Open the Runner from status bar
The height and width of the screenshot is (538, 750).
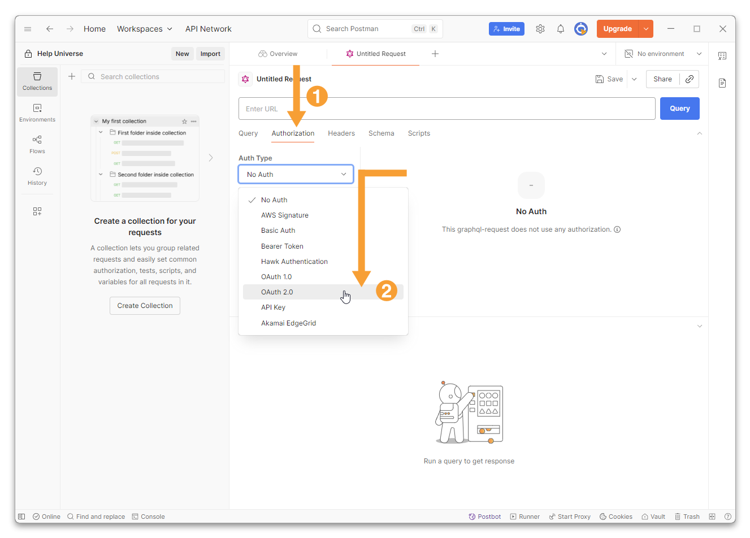tap(524, 517)
